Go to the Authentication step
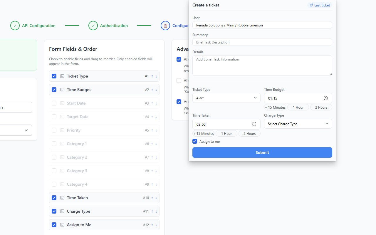 click(x=108, y=26)
